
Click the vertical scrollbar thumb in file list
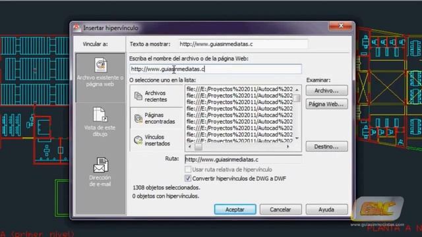point(297,98)
